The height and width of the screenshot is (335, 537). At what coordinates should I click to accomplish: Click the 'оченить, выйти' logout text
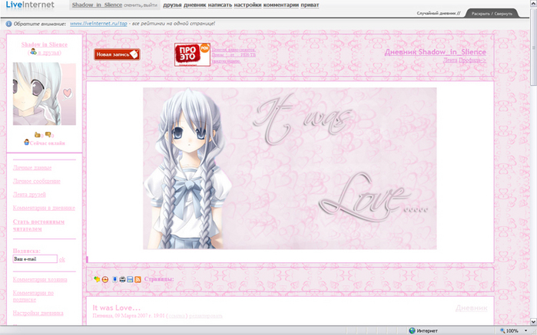tap(141, 5)
